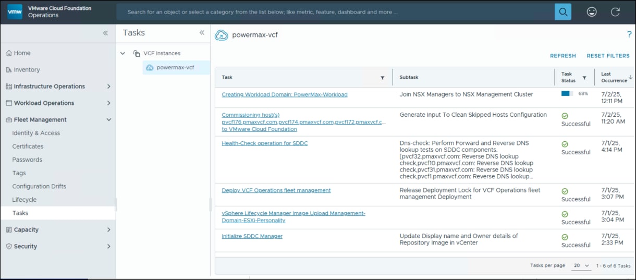
Task: Click the Security shield icon
Action: [9, 247]
